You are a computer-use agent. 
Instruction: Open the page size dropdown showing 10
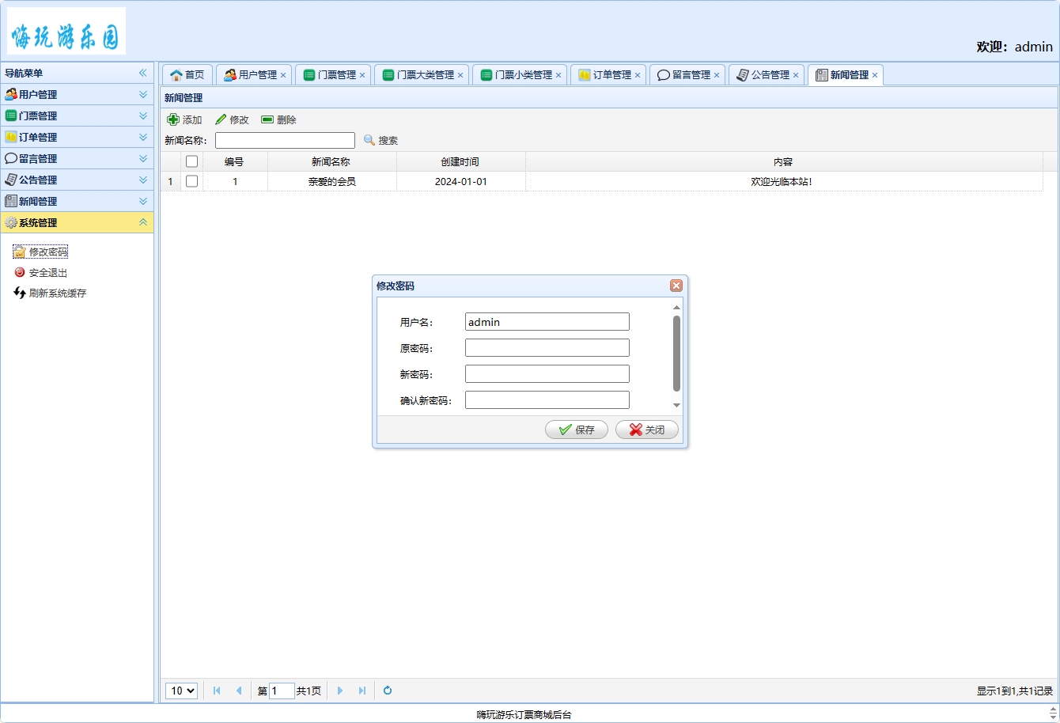click(181, 691)
